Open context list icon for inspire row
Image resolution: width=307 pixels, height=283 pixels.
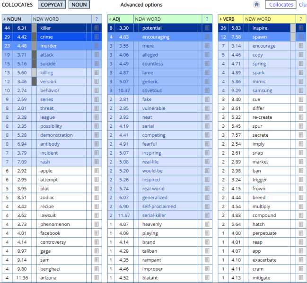301,28
